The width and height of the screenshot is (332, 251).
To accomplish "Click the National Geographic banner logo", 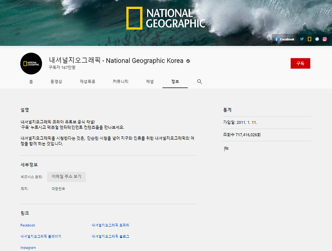I will [x=166, y=18].
